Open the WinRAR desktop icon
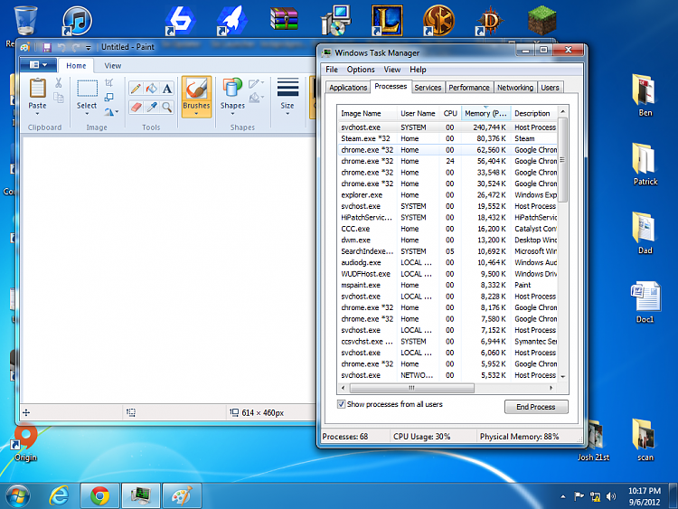This screenshot has height=509, width=678. click(x=284, y=19)
